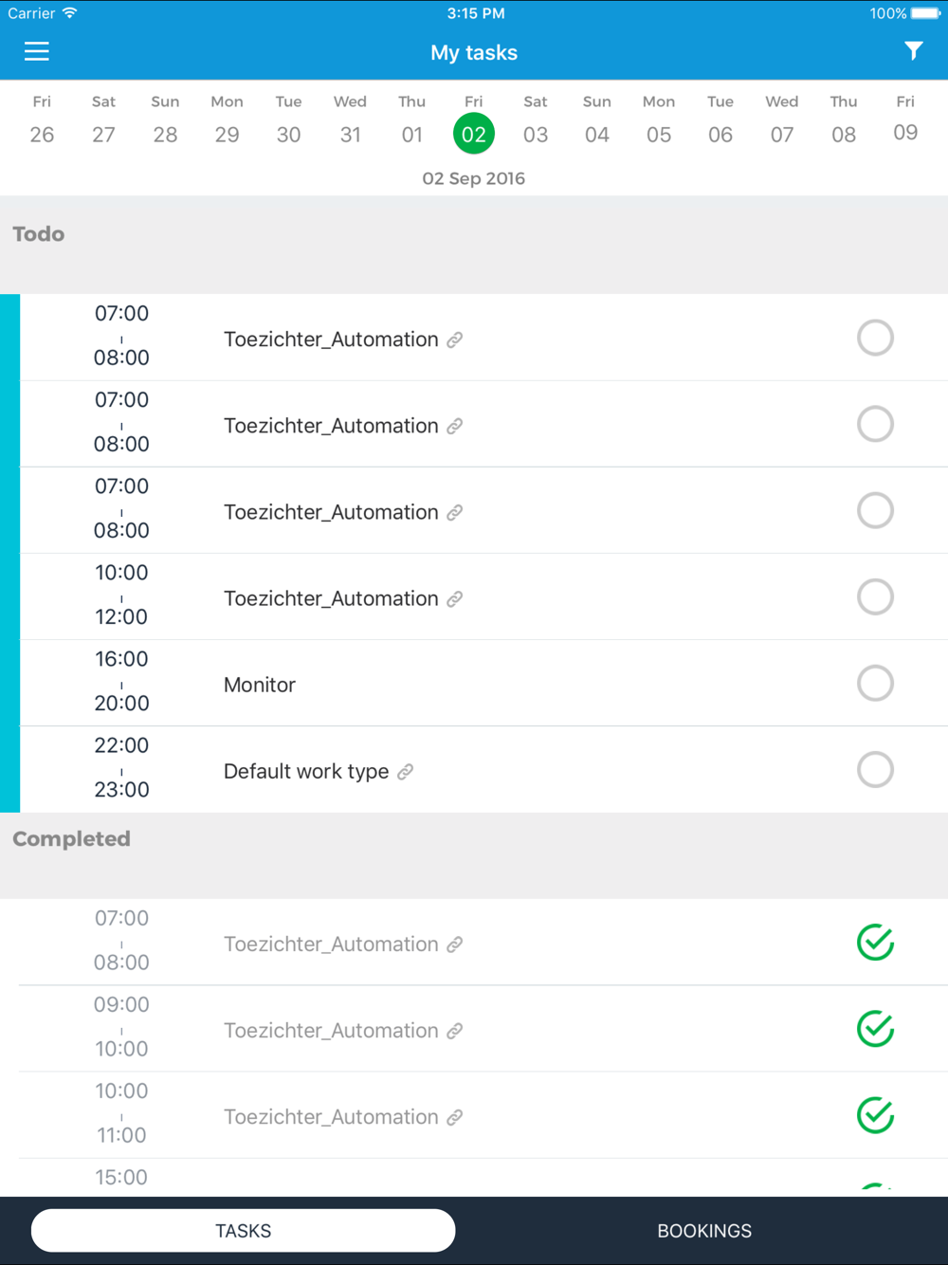This screenshot has height=1265, width=948.
Task: Choose Wednesday 07 in the date strip
Action: (x=782, y=119)
